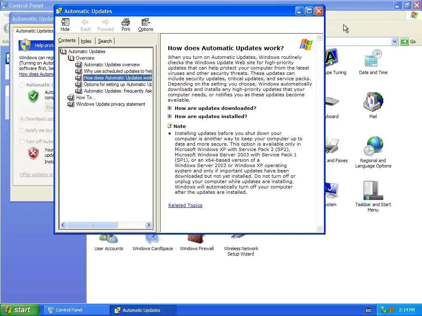Click the taskbar clock showing 2:14 PM
The height and width of the screenshot is (316, 422).
pos(407,310)
